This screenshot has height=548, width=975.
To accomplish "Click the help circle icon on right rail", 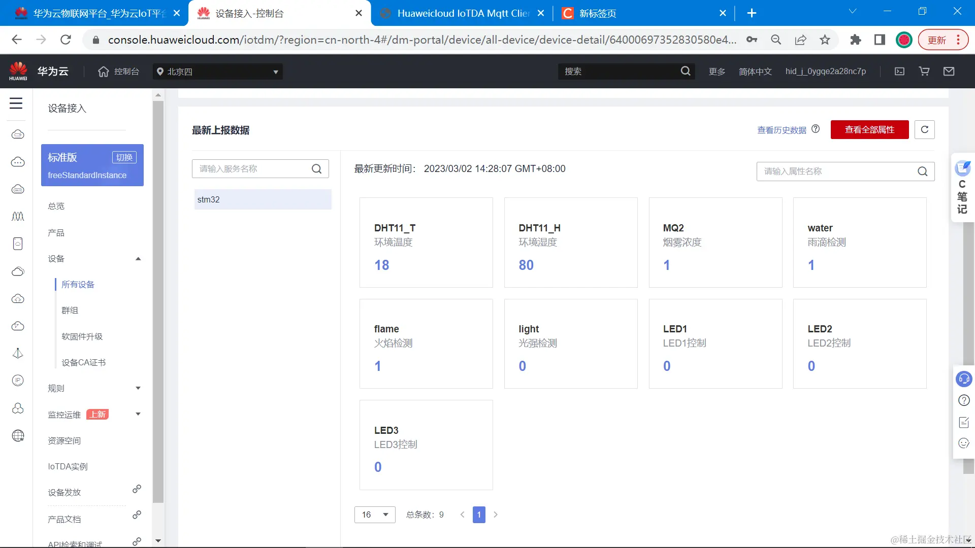I will coord(964,400).
